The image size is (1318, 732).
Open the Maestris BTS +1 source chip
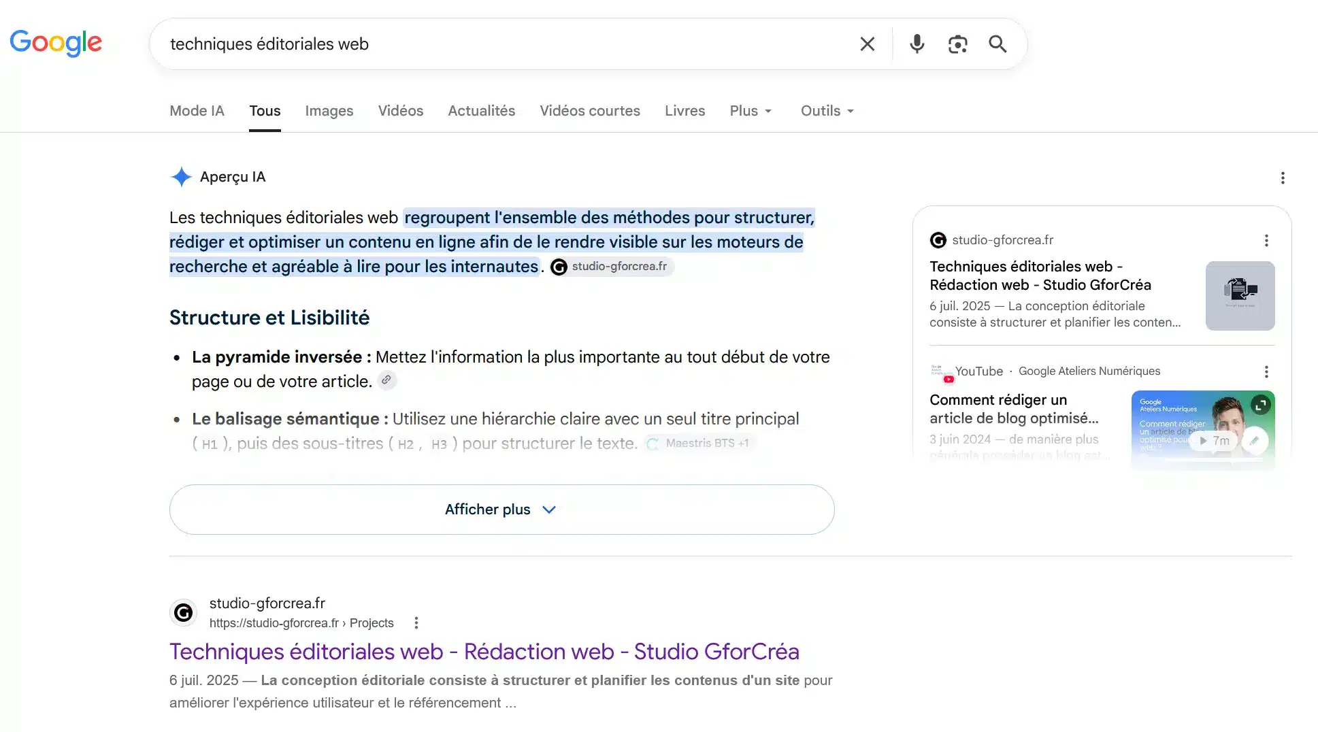699,444
